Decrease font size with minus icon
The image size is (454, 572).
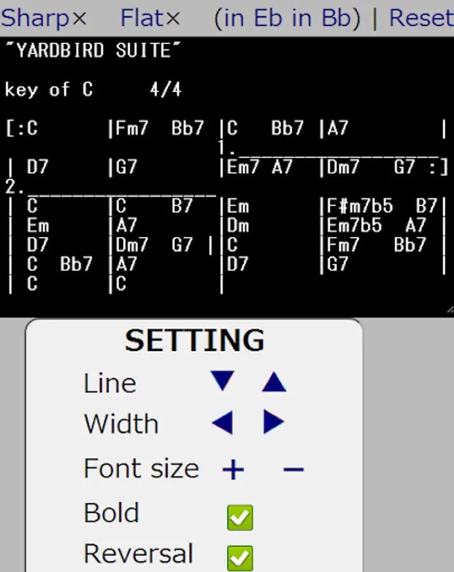(293, 469)
